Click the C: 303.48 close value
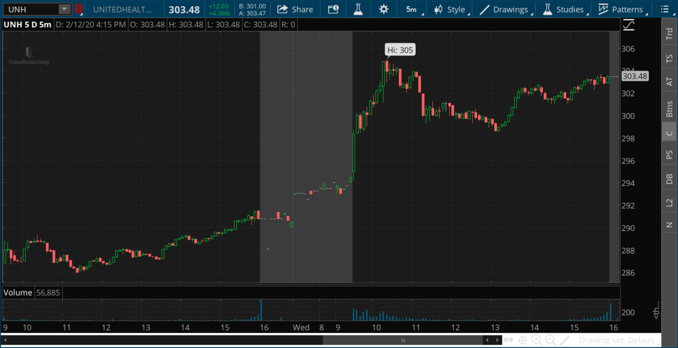The image size is (678, 348). click(x=261, y=25)
